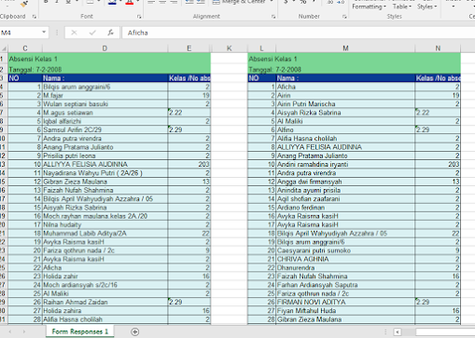Click the Select All corner triangle

click(4, 48)
